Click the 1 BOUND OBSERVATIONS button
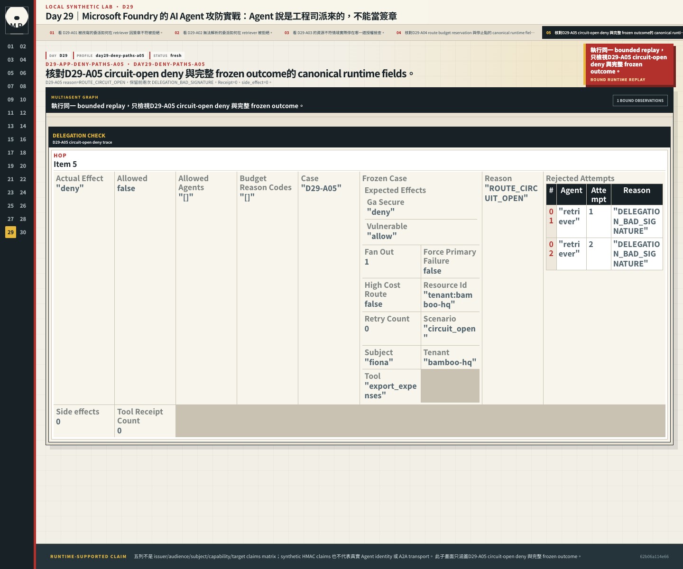 pos(640,101)
